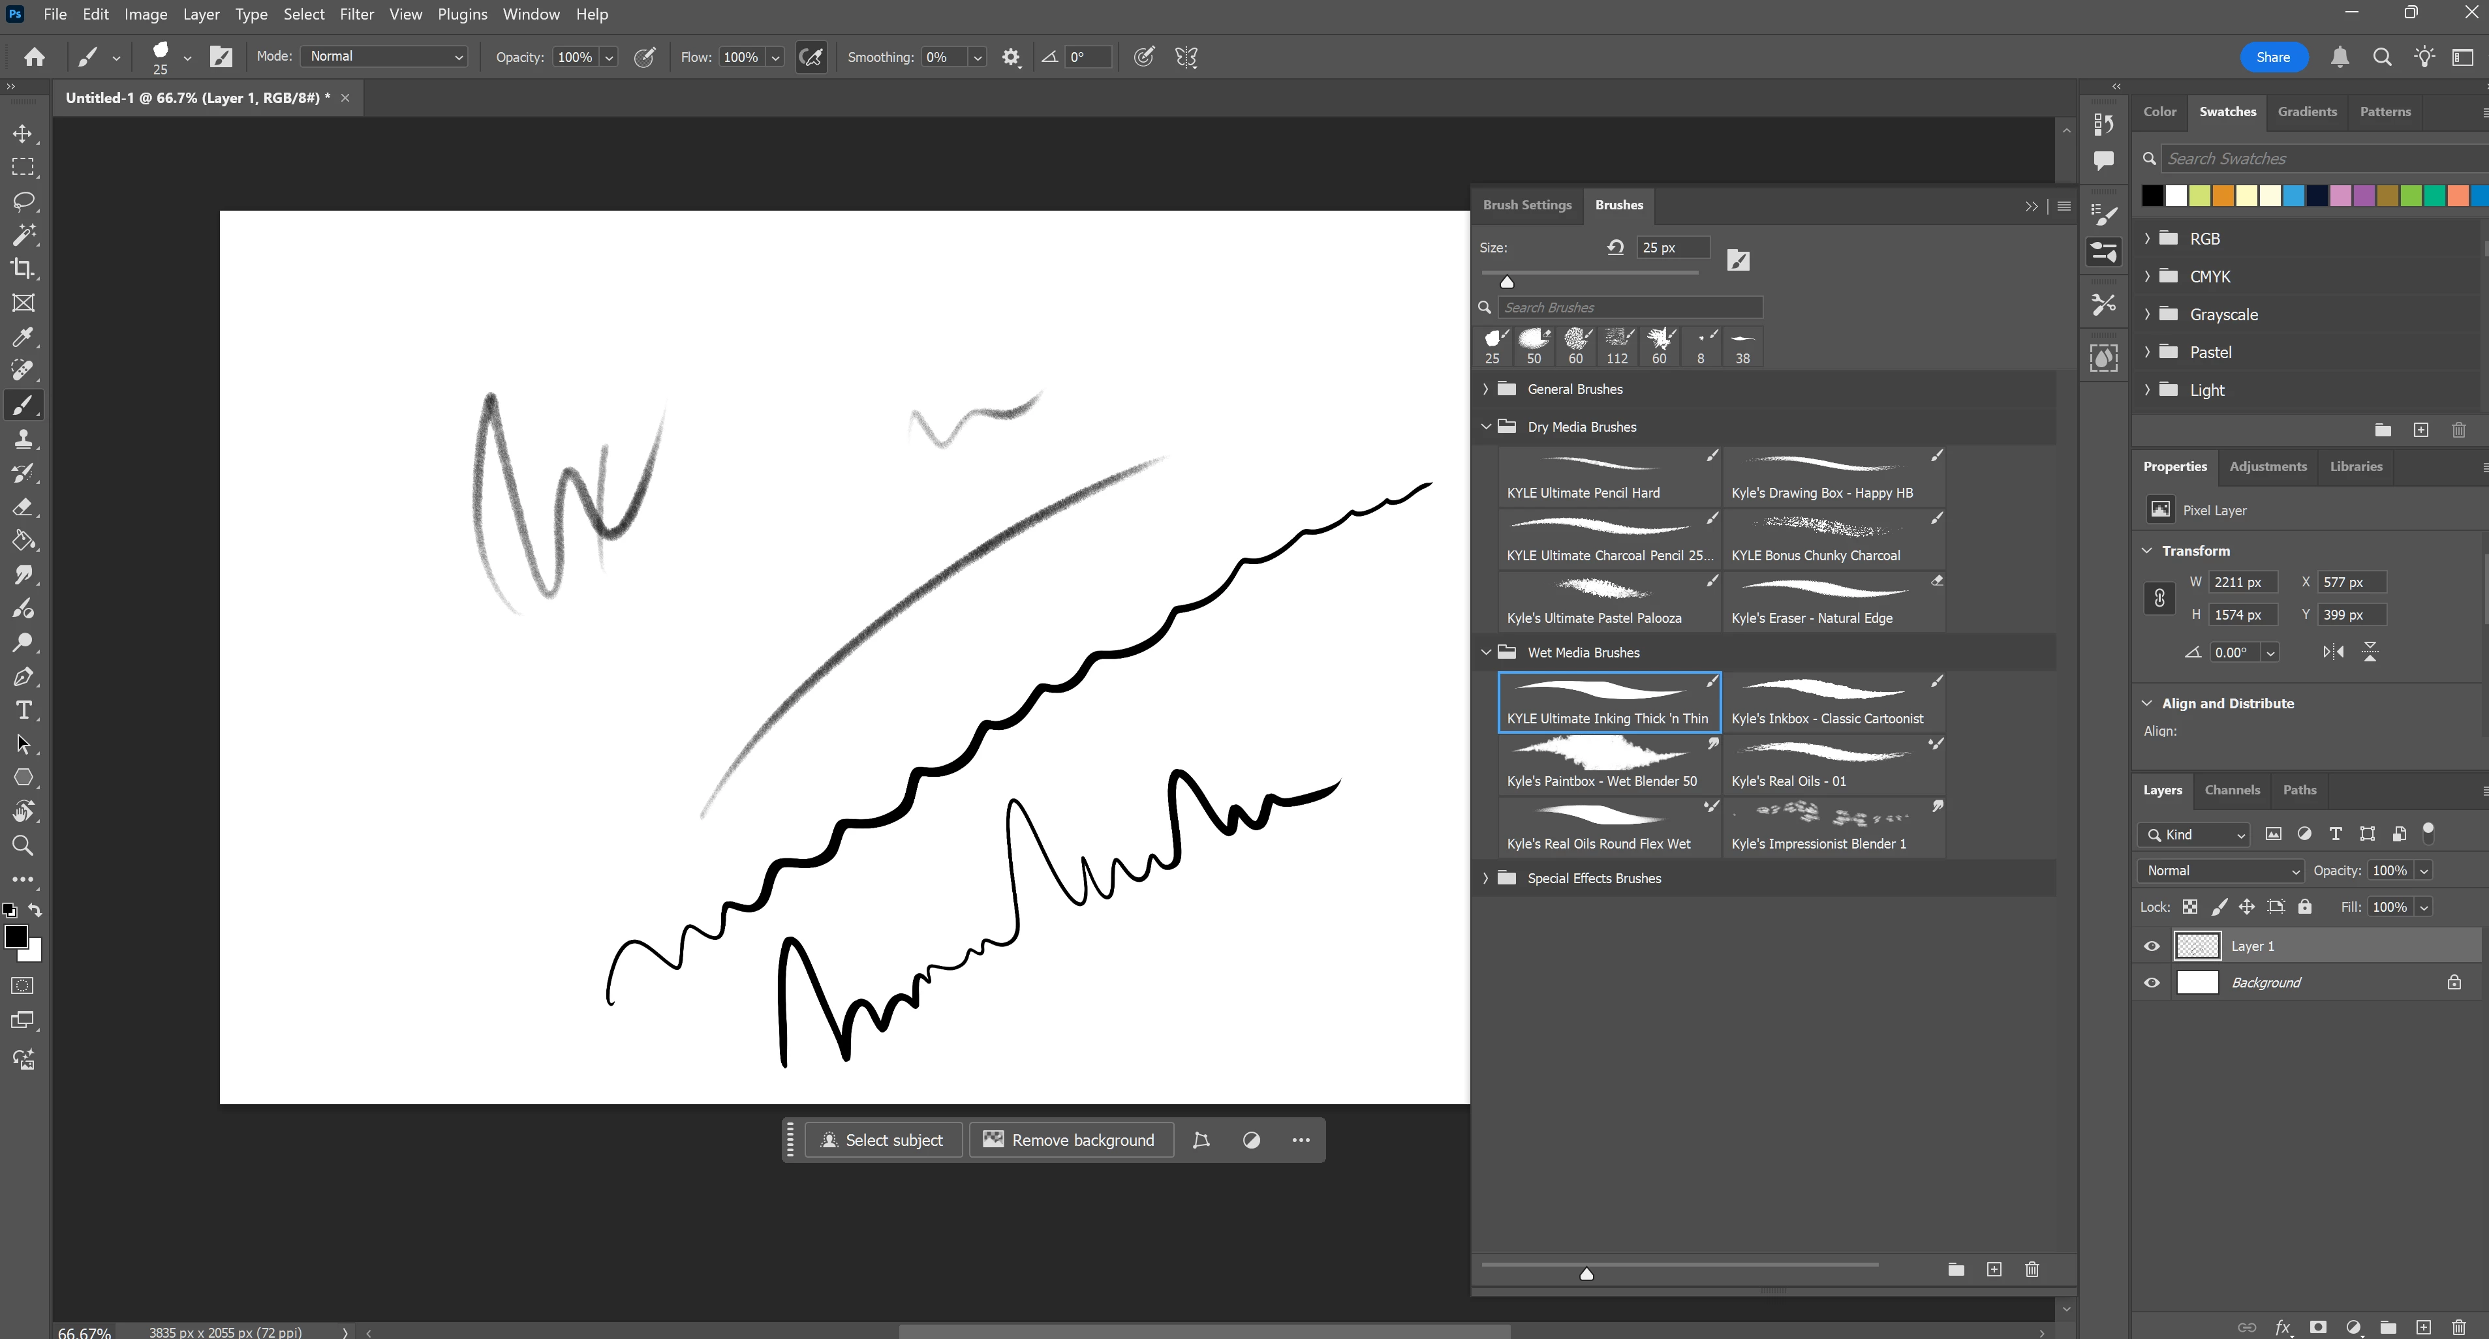Switch to the Channels tab
Image resolution: width=2489 pixels, height=1339 pixels.
pyautogui.click(x=2232, y=790)
